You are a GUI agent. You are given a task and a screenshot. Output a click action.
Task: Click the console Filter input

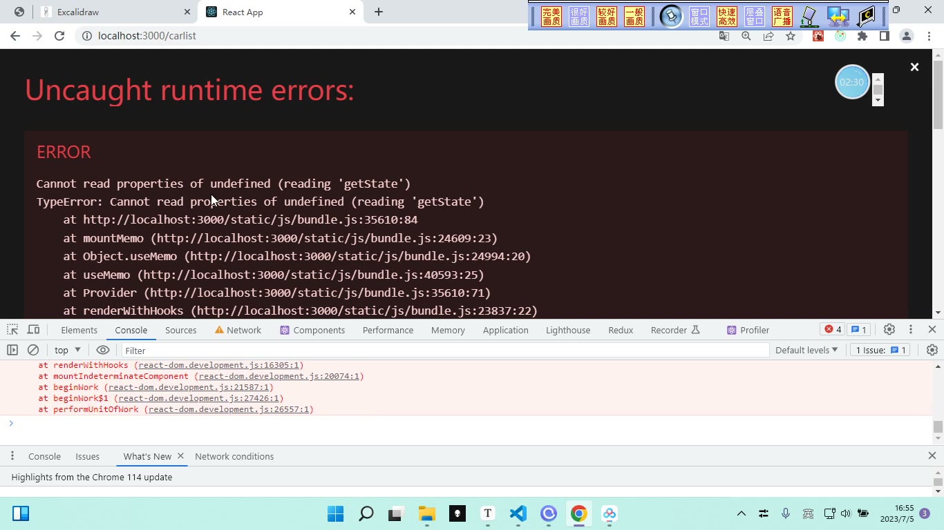[445, 351]
